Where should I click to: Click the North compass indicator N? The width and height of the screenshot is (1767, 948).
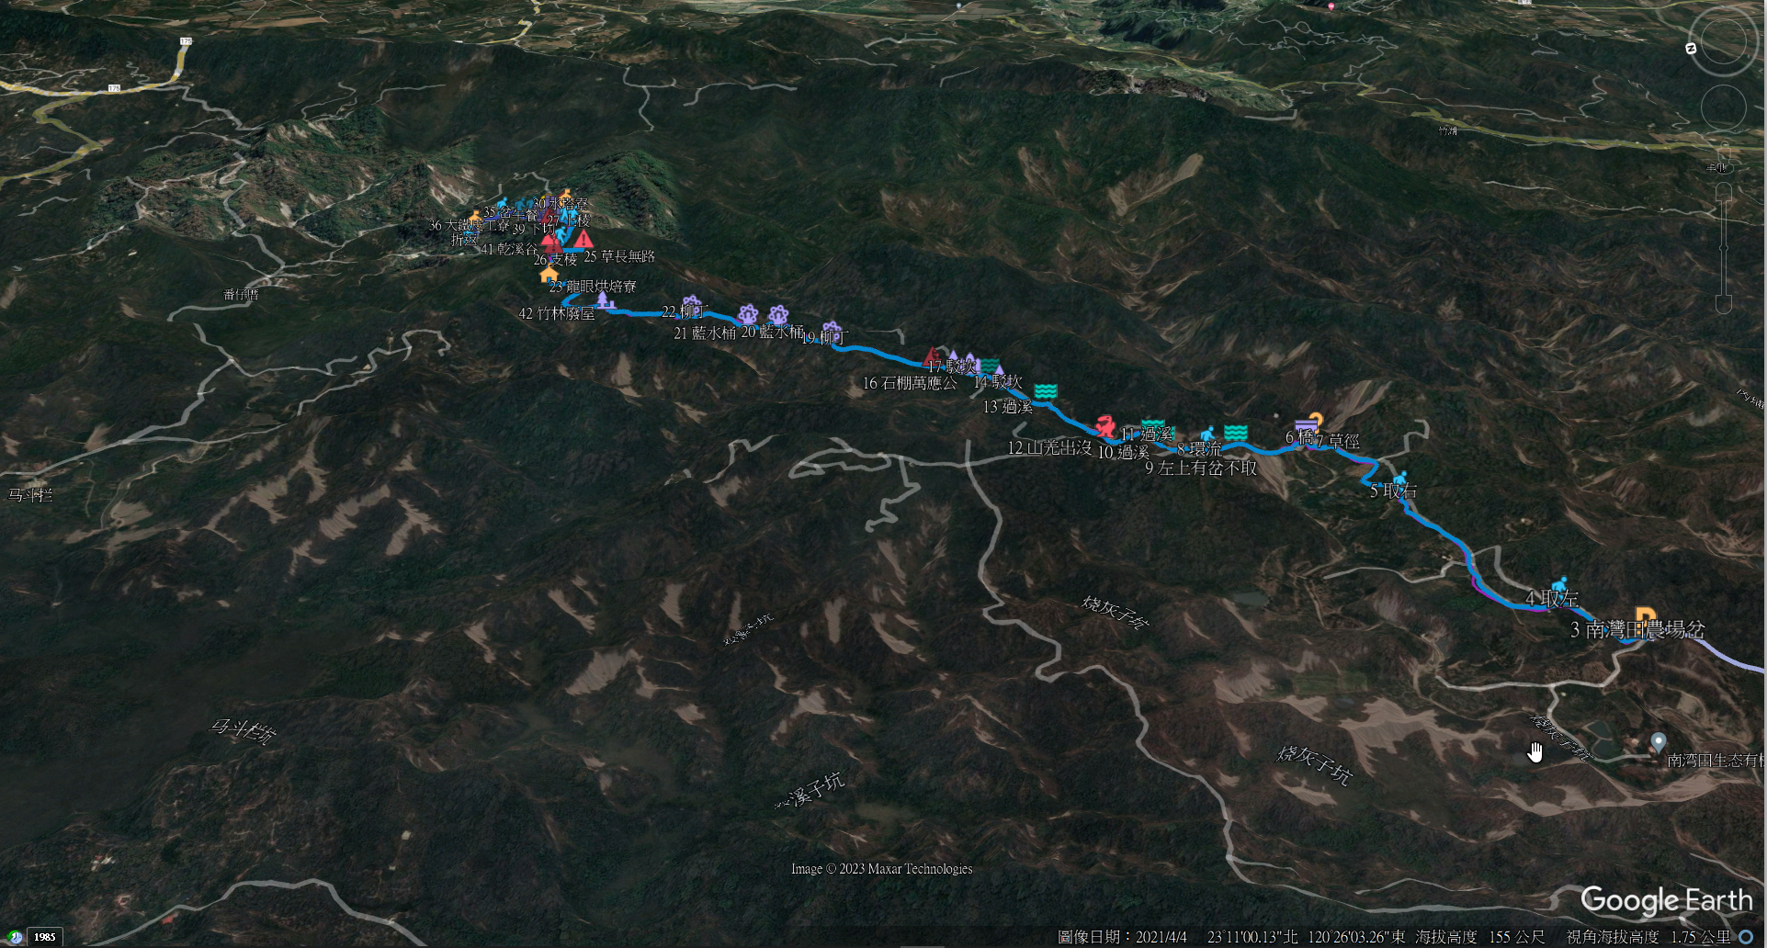[x=1692, y=49]
